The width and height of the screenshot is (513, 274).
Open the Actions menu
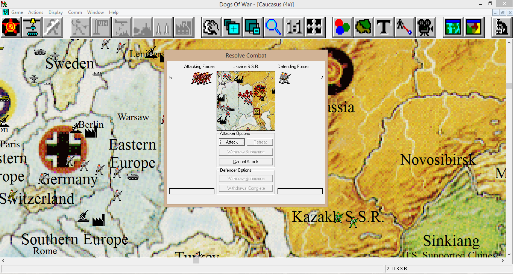(x=36, y=12)
